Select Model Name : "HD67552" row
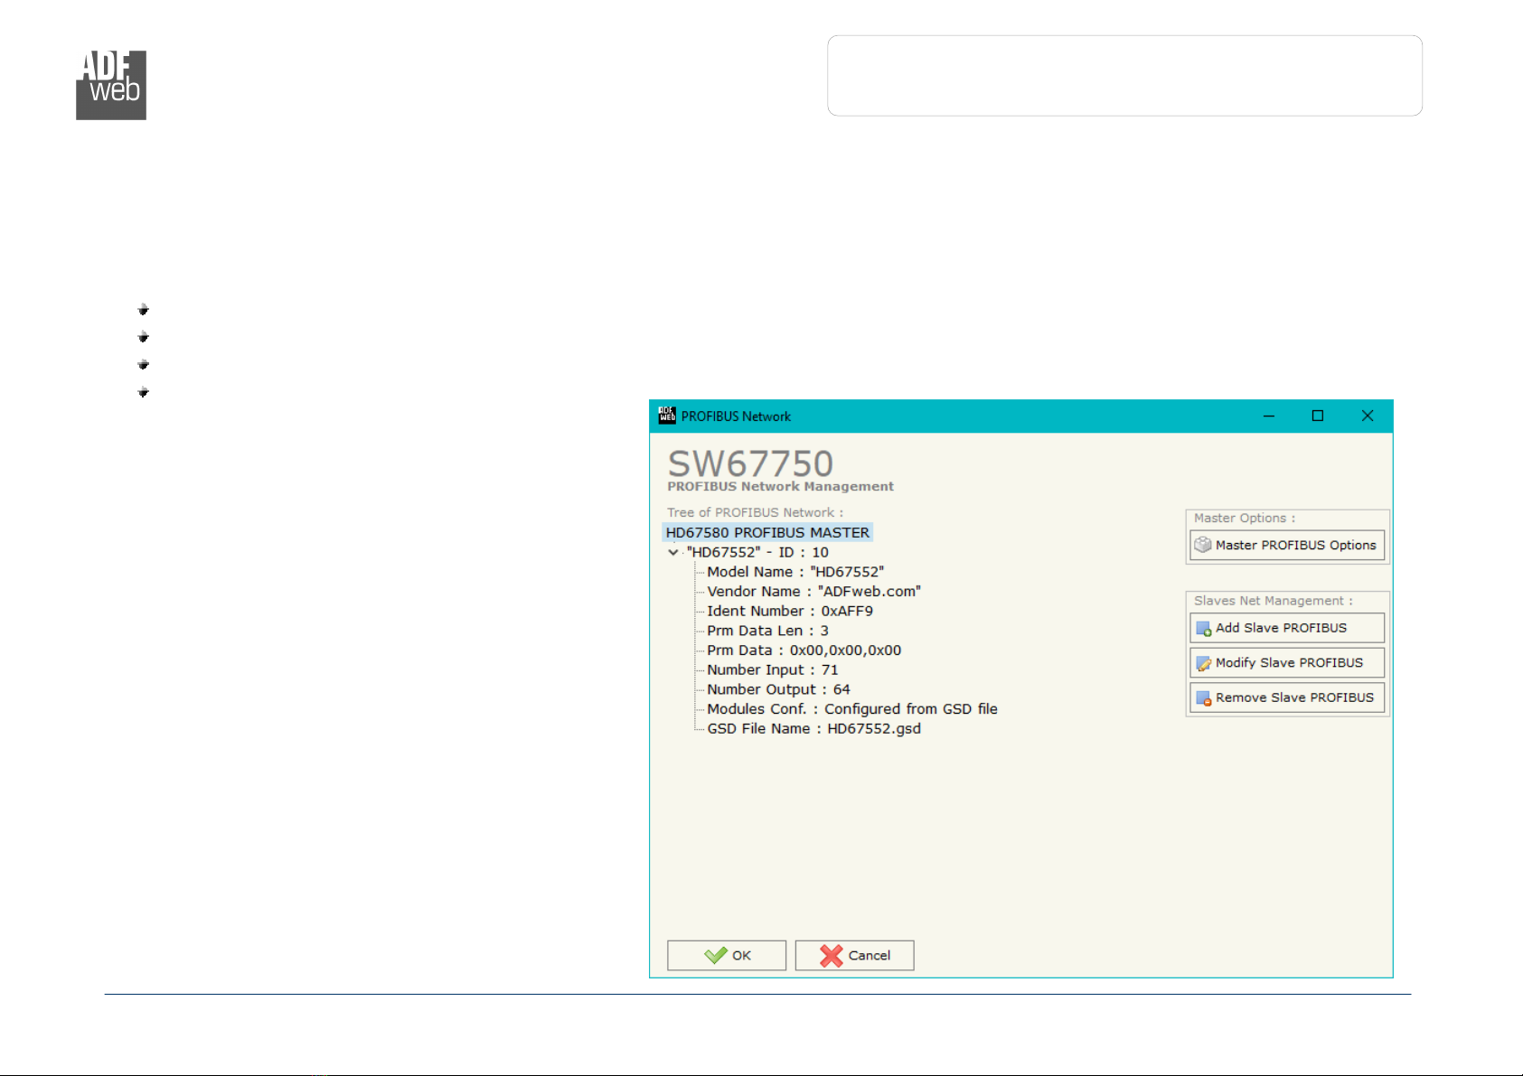 [795, 572]
